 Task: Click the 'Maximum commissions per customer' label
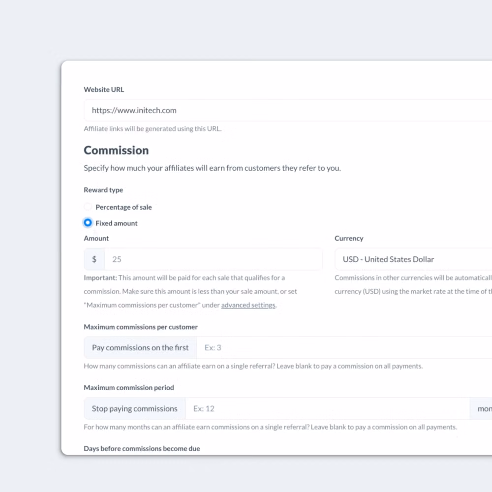click(x=141, y=327)
